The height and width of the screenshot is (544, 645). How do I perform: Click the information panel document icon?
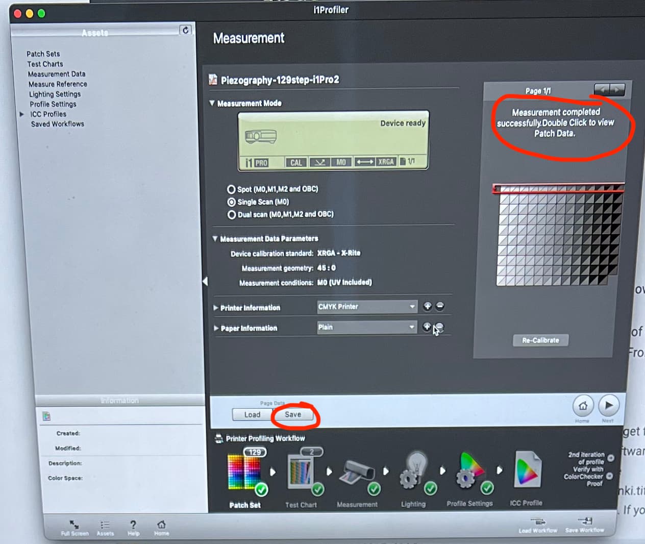coord(46,416)
